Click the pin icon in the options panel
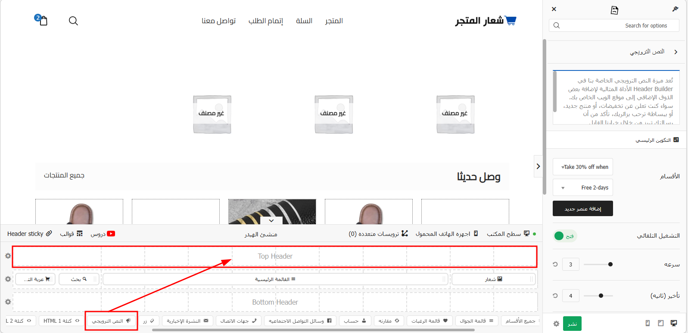 [x=675, y=9]
